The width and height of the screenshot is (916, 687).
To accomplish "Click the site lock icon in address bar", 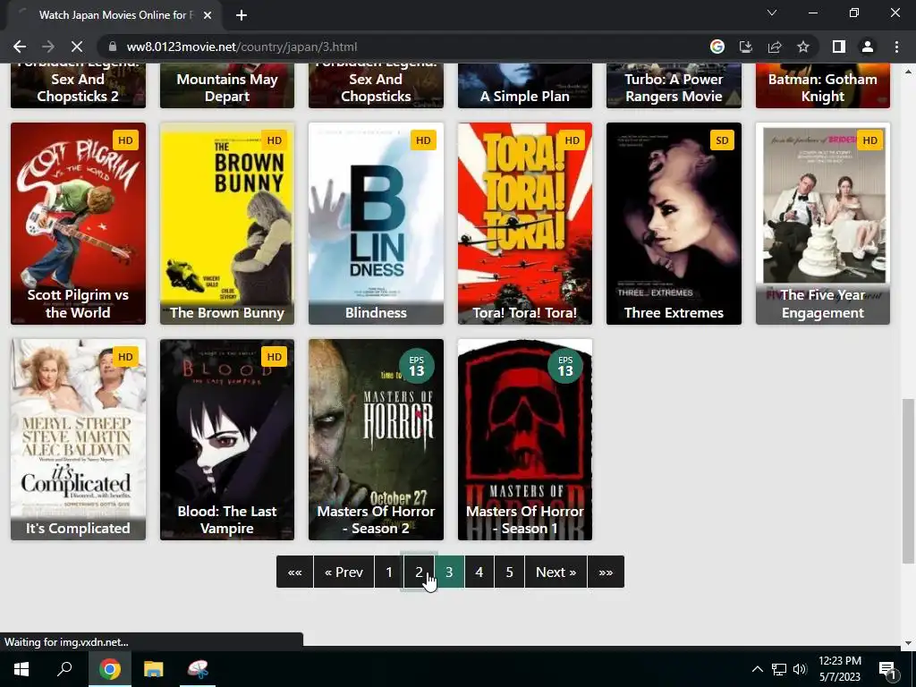I will pyautogui.click(x=113, y=47).
